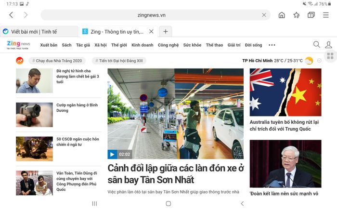Image resolution: width=337 pixels, height=211 pixels.
Task: Open the Tiến tới Đại hội Đảng XIII hashtag
Action: click(119, 61)
